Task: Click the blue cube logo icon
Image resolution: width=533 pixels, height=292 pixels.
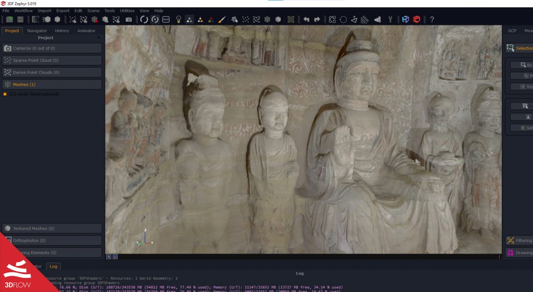Action: [405, 19]
